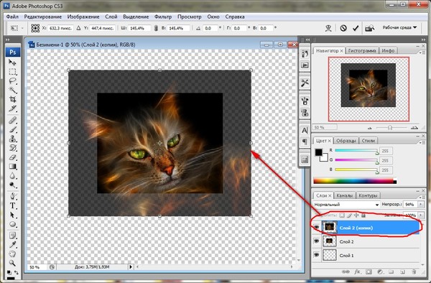Viewport: 431px width, 283px height.
Task: Select the Eyedropper tool
Action: tap(12, 244)
